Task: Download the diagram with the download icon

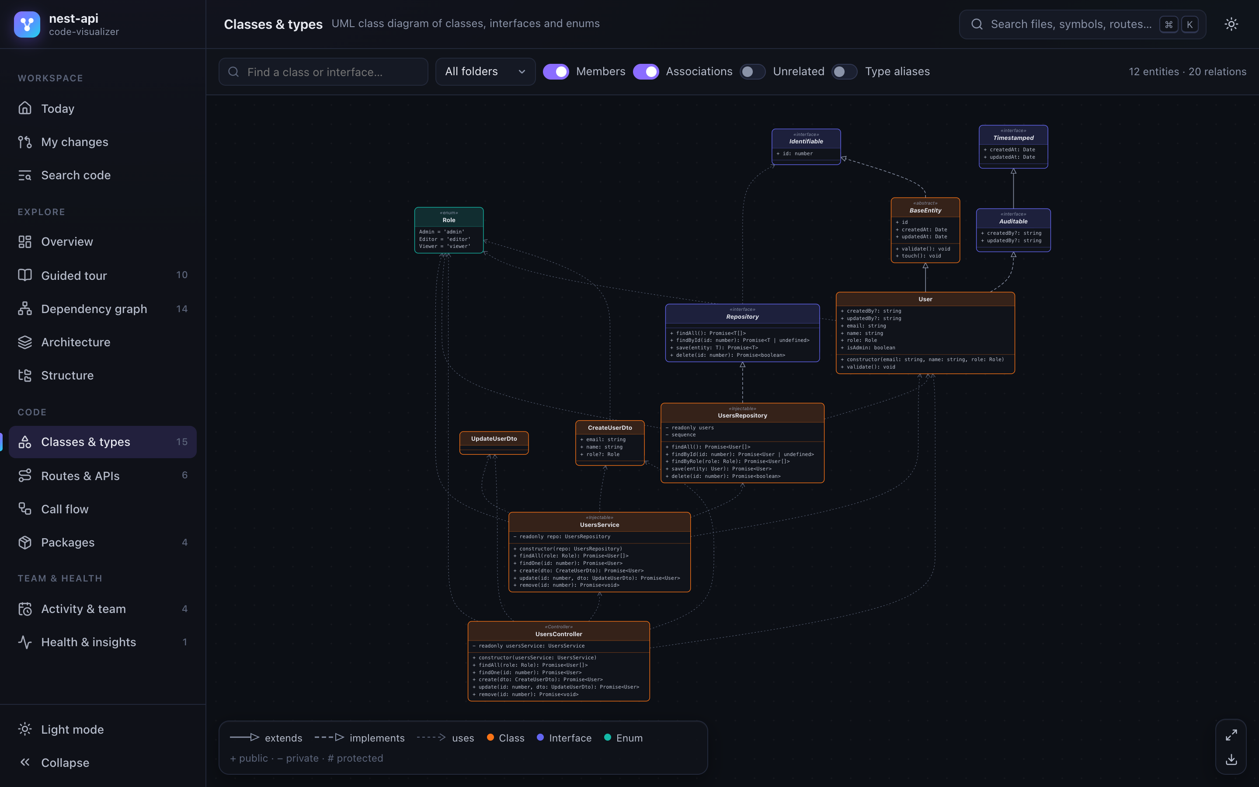Action: [x=1231, y=759]
